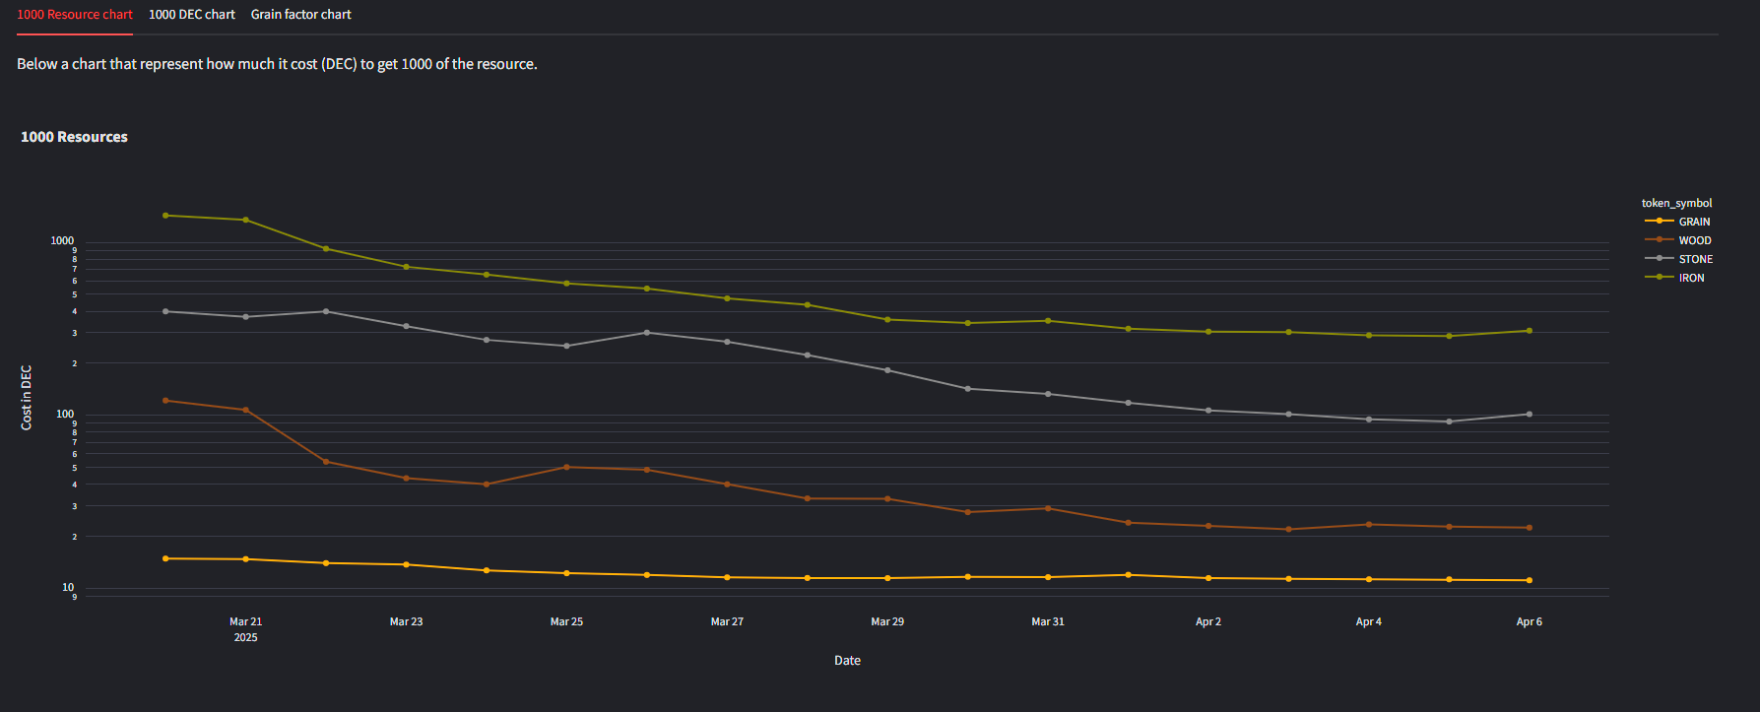Open the Grain factor chart tab

coord(300,15)
